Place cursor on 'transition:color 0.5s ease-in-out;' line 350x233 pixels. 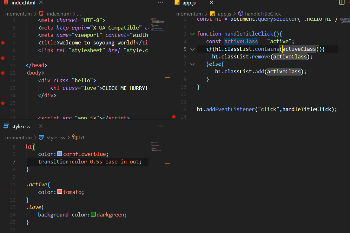[x=87, y=162]
